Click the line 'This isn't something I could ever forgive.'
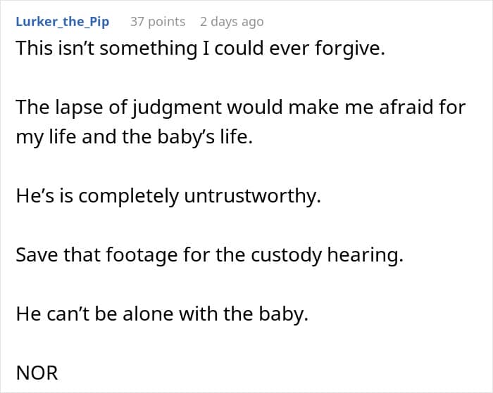Viewport: 493px width, 393px height. click(x=200, y=49)
